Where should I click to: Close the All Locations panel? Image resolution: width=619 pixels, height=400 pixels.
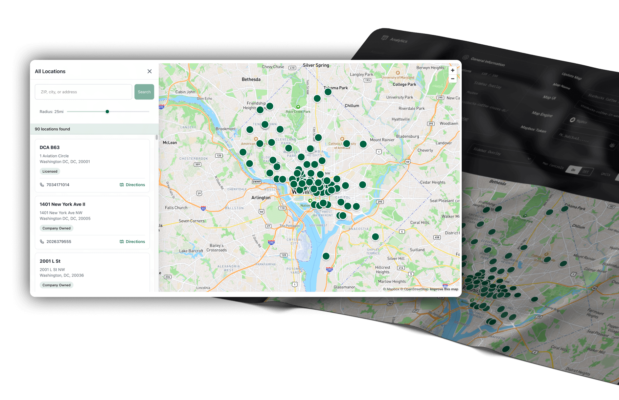tap(150, 71)
